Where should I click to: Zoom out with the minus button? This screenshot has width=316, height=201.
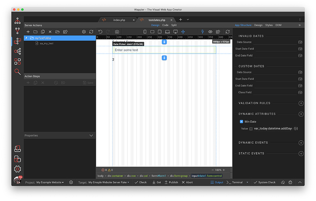pos(212,170)
